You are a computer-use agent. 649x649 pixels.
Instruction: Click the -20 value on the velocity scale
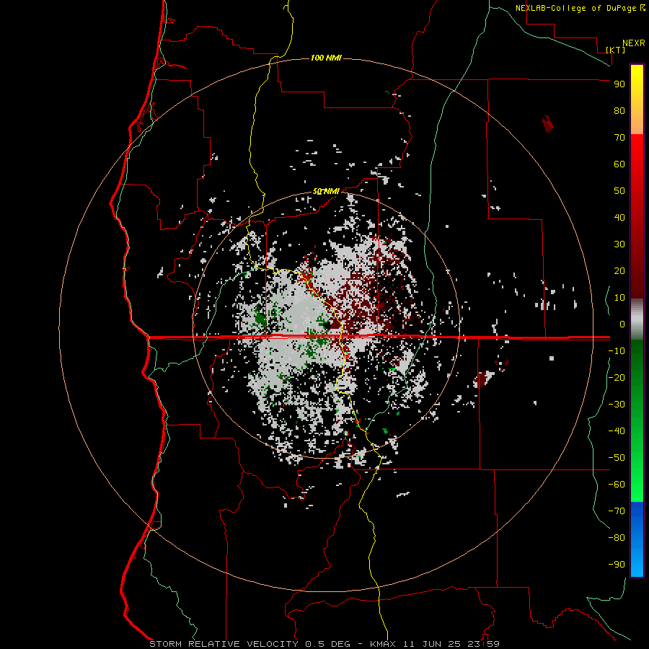(x=617, y=378)
